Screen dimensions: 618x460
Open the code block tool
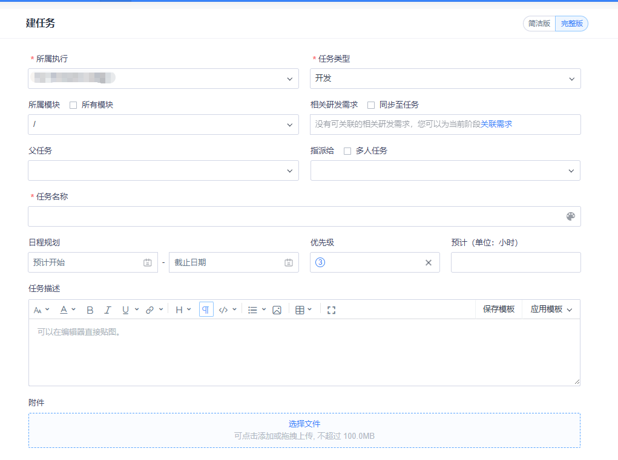[x=224, y=309]
